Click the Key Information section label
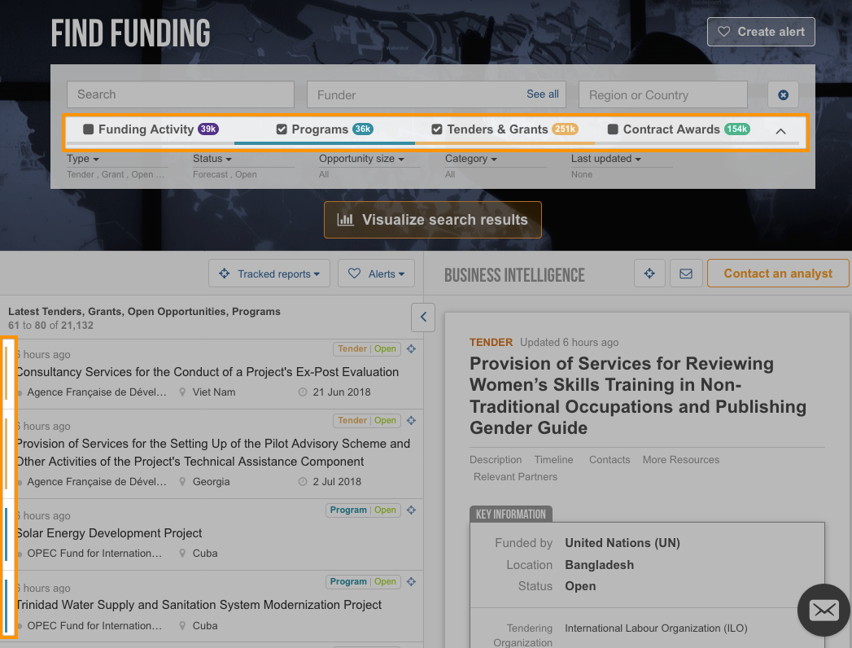This screenshot has width=852, height=648. (511, 514)
